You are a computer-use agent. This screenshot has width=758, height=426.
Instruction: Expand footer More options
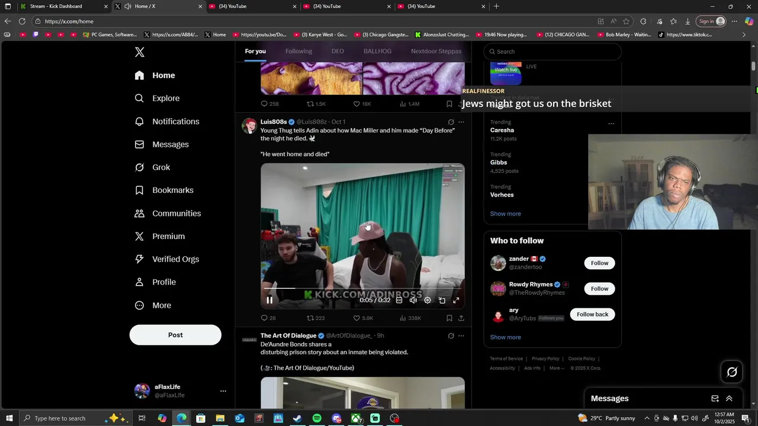tap(557, 368)
